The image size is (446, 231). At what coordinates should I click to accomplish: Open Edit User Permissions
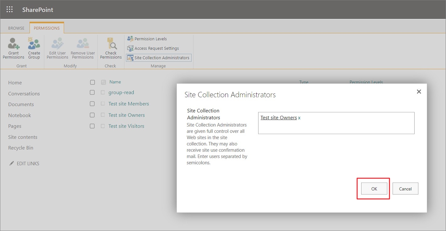click(57, 47)
